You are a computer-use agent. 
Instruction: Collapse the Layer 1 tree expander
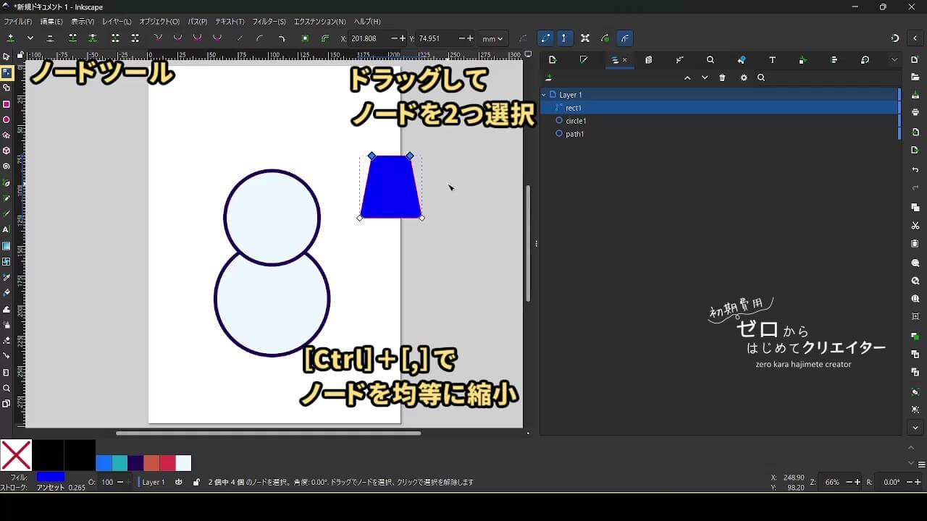544,95
